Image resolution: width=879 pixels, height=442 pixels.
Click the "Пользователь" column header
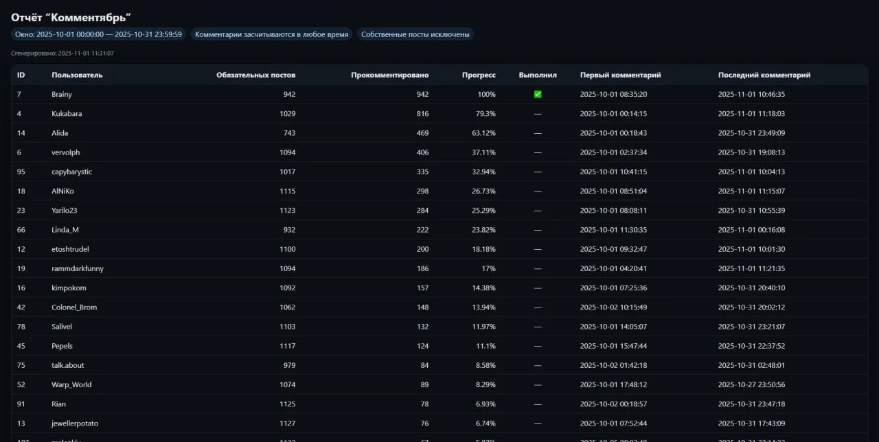tap(77, 75)
